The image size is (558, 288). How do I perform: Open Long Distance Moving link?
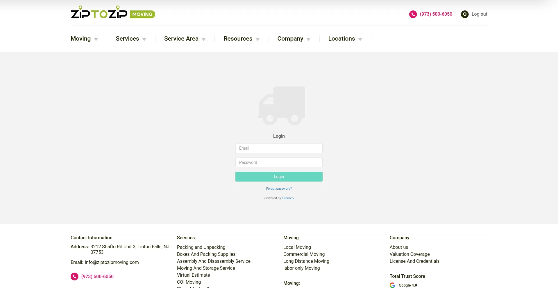pyautogui.click(x=306, y=261)
